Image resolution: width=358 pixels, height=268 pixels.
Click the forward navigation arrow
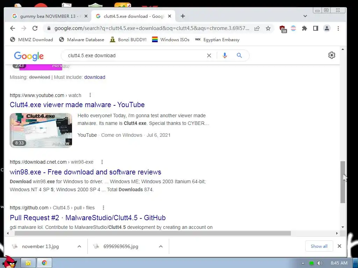tap(24, 28)
